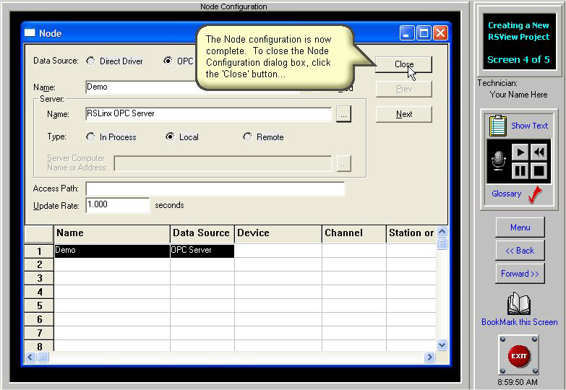
Task: Select row header 1
Action: [x=39, y=251]
